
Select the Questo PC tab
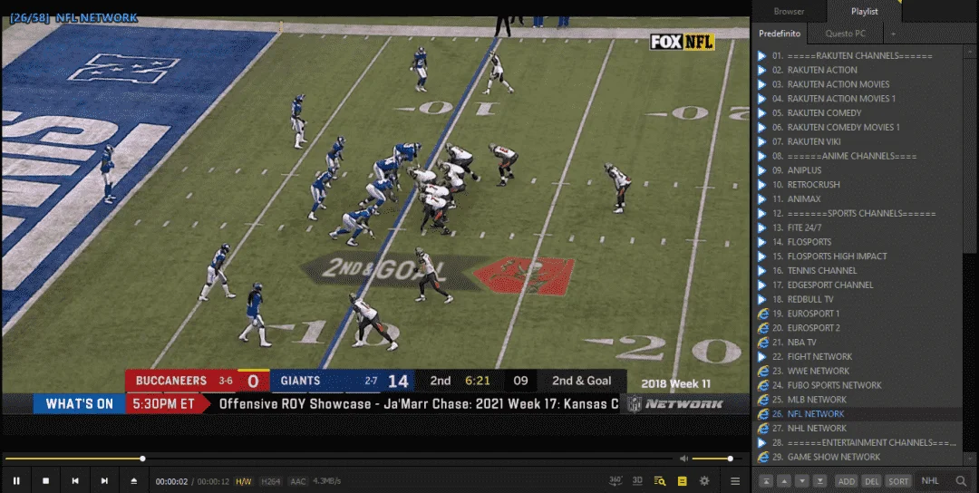tap(846, 34)
